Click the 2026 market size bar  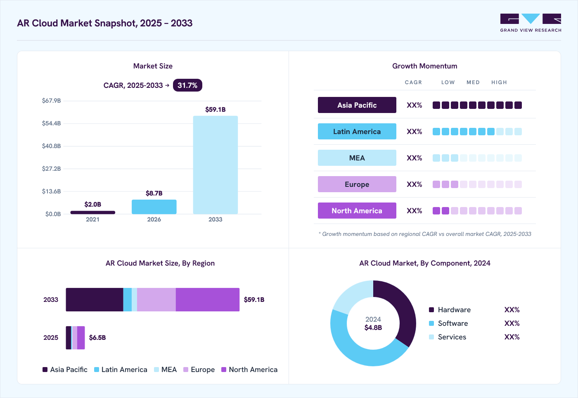tap(154, 207)
